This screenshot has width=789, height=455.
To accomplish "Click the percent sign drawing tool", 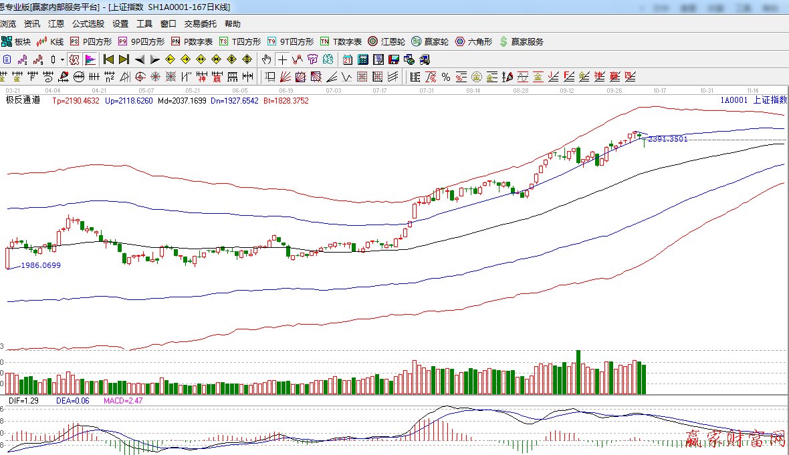I will (446, 76).
